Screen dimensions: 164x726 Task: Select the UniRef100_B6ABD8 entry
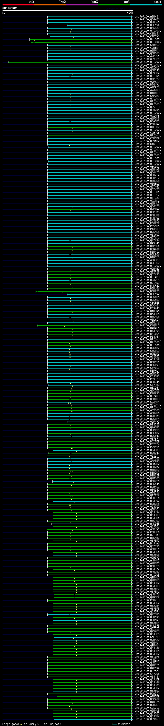(147, 122)
